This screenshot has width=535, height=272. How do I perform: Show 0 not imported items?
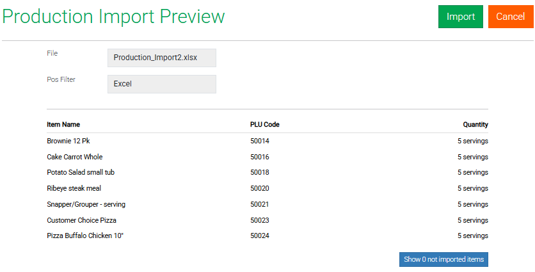tap(443, 259)
